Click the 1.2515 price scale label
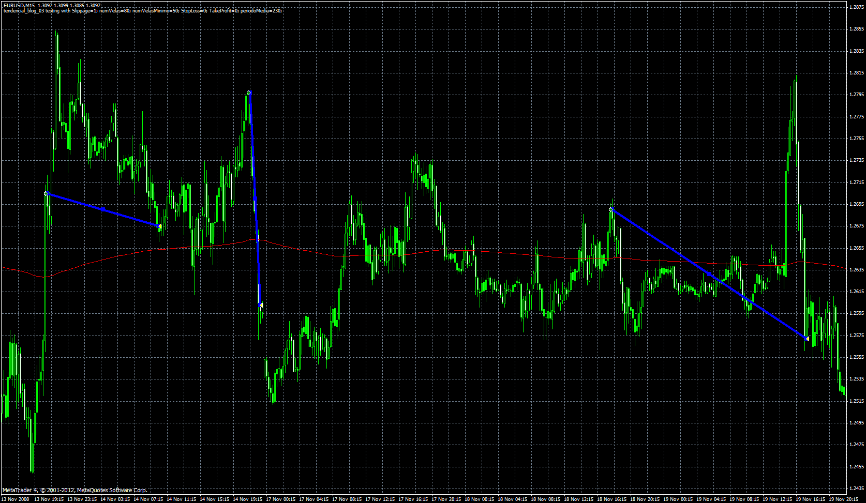The height and width of the screenshot is (503, 866). point(857,401)
